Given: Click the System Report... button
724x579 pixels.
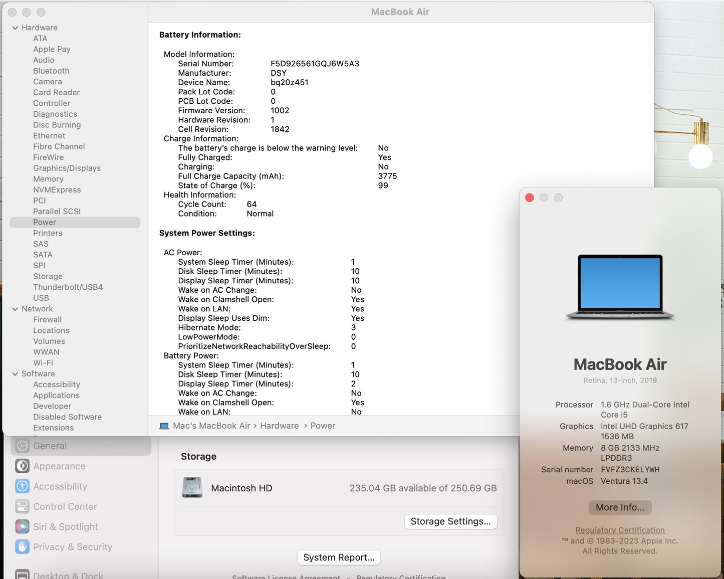Looking at the screenshot, I should (x=339, y=557).
